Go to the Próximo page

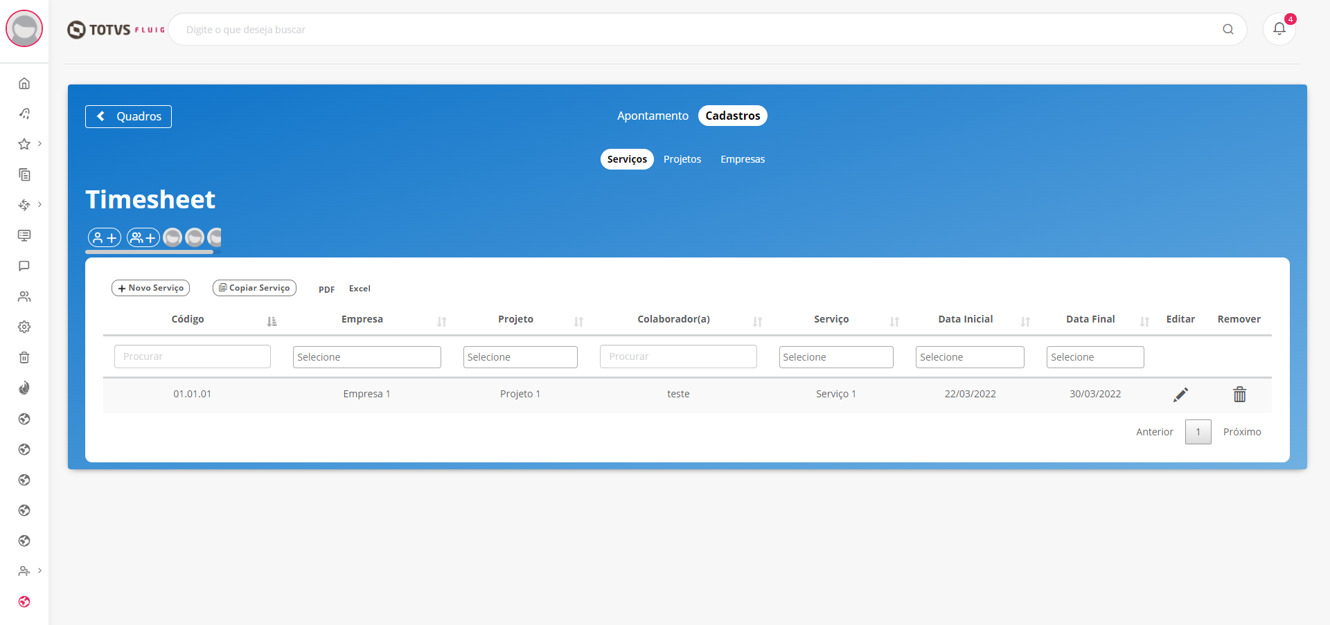[x=1242, y=432]
